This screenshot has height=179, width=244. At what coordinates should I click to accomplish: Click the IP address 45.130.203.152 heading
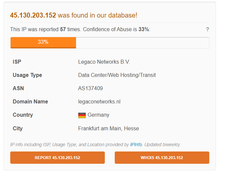(x=33, y=15)
